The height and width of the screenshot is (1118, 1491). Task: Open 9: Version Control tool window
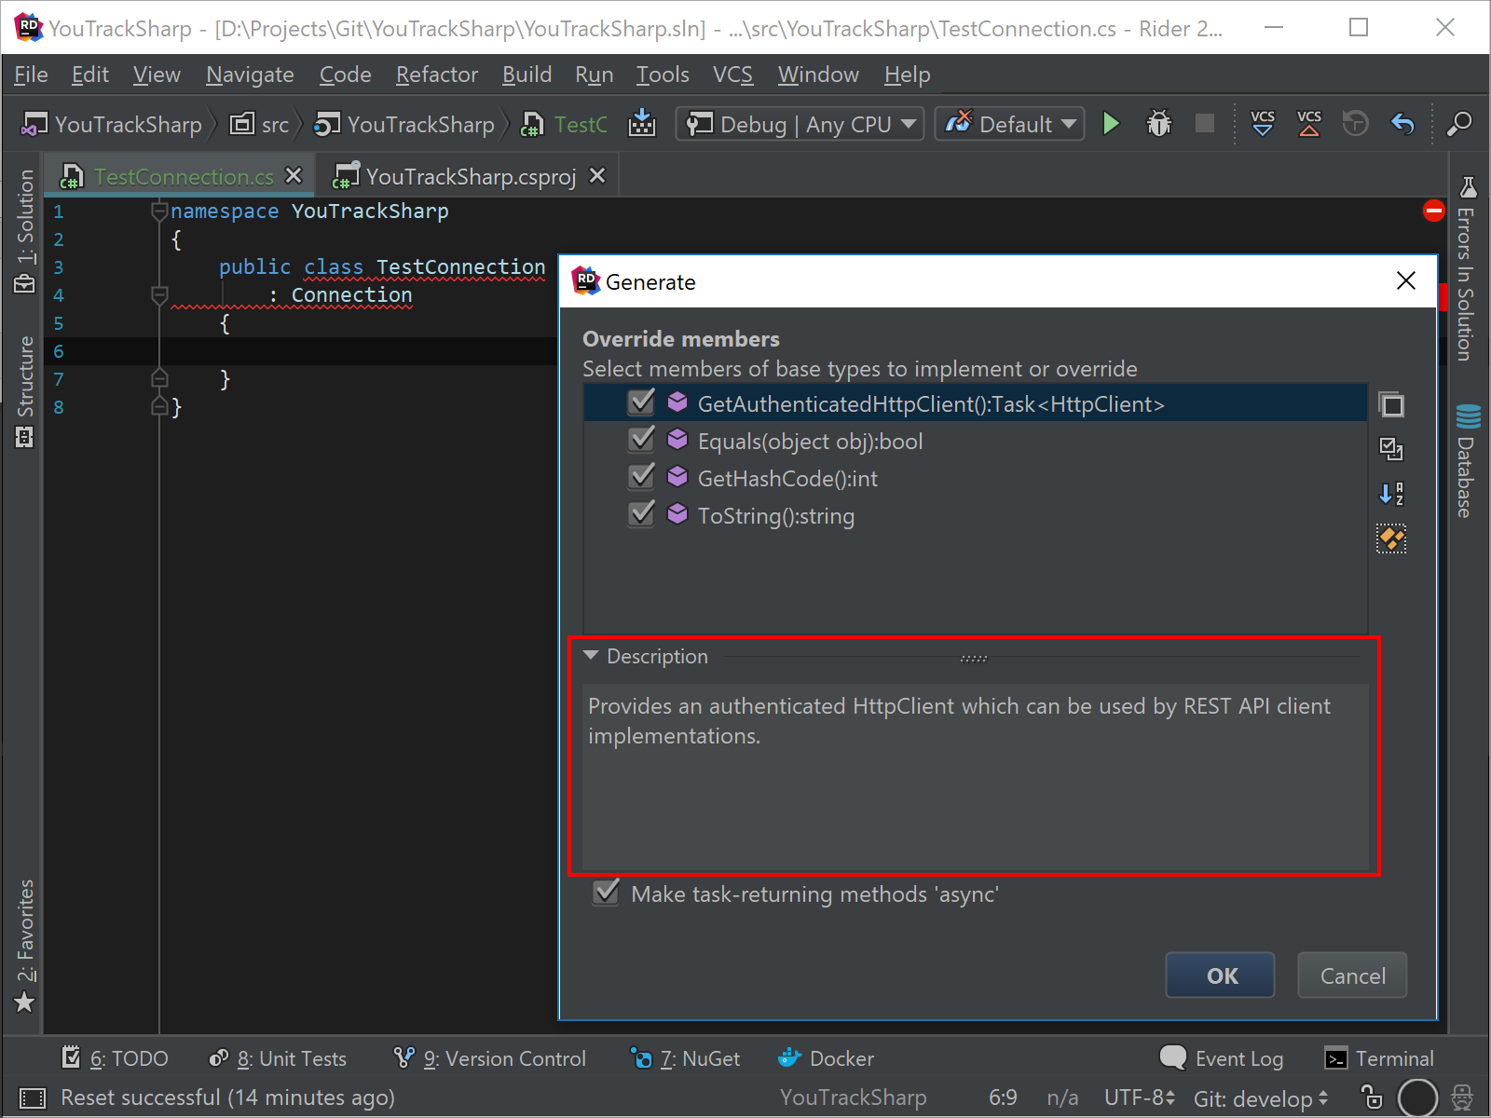click(x=490, y=1058)
